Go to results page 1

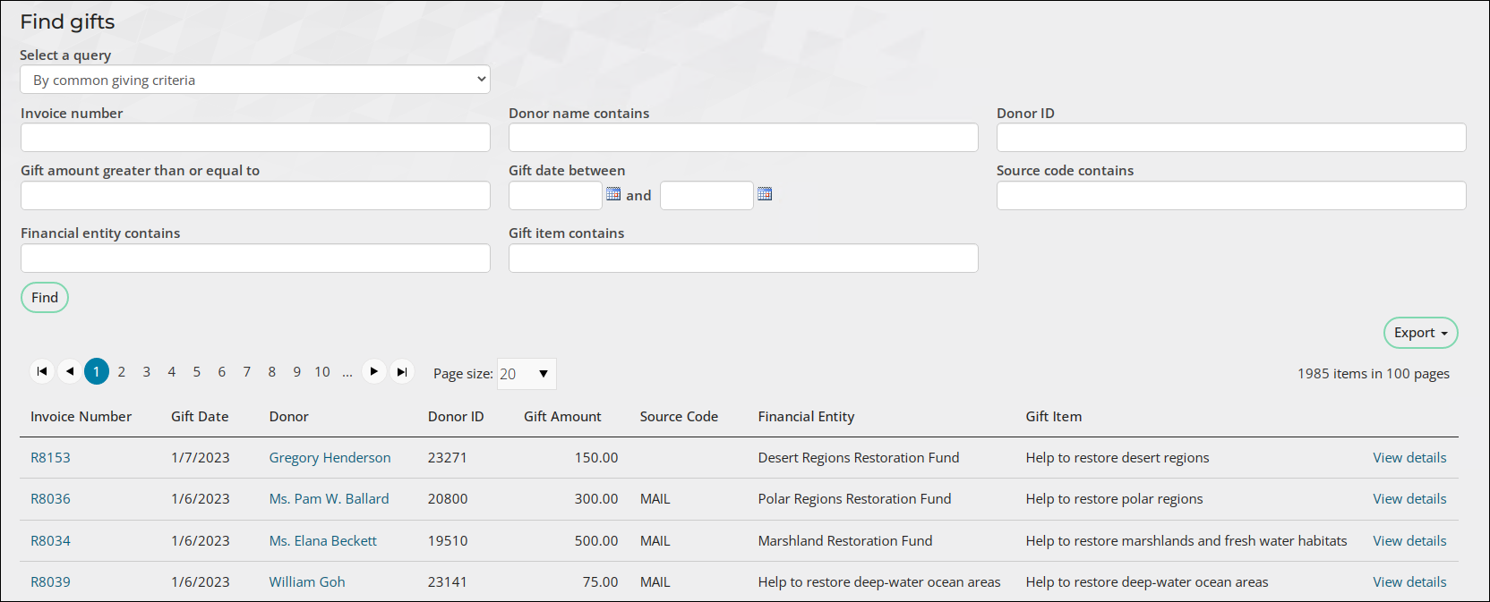pos(97,371)
